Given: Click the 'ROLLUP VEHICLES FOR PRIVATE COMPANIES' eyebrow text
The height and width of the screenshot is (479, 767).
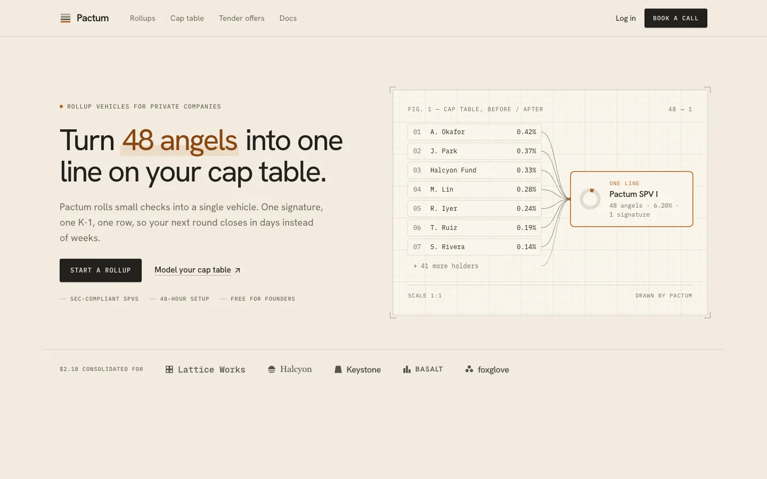Looking at the screenshot, I should pos(144,107).
